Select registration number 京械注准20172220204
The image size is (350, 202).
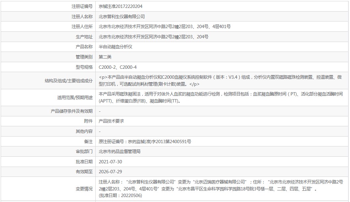120,6
